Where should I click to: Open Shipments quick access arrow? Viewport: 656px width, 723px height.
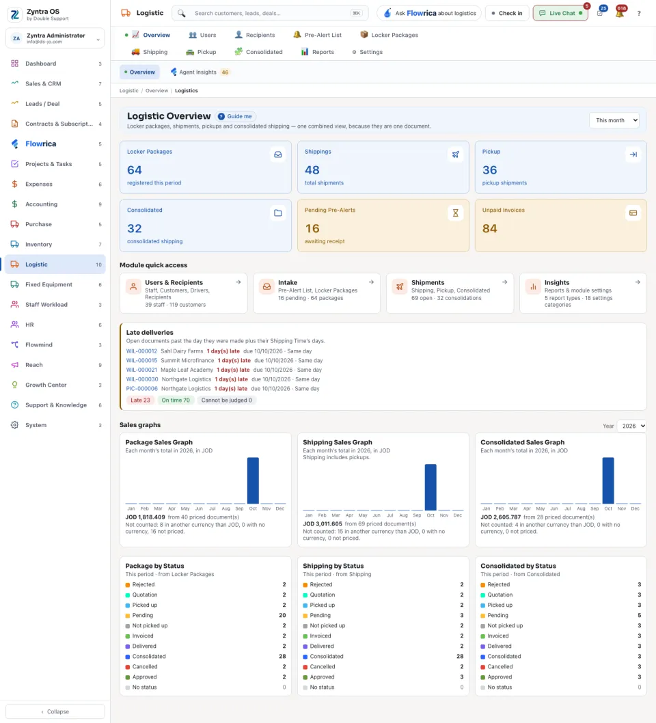[505, 282]
